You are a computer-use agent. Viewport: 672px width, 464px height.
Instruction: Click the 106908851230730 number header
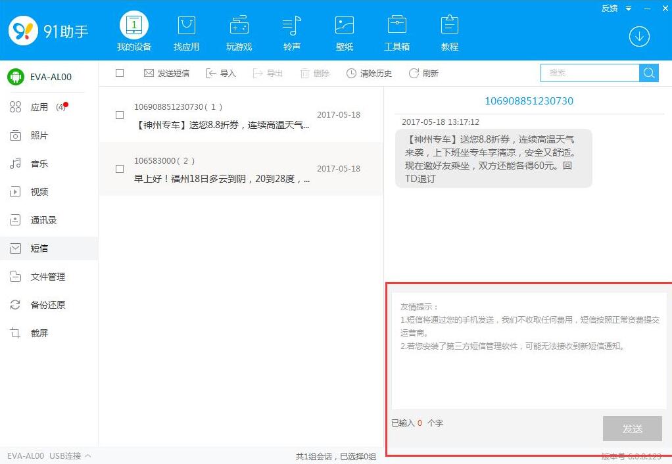(x=529, y=101)
